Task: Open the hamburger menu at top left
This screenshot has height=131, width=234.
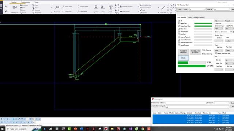Action: pos(1,6)
